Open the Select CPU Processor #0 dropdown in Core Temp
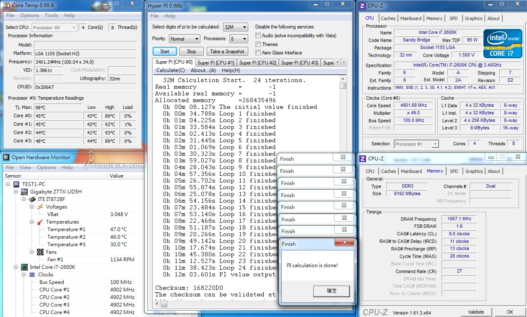The height and width of the screenshot is (317, 527). [54, 27]
